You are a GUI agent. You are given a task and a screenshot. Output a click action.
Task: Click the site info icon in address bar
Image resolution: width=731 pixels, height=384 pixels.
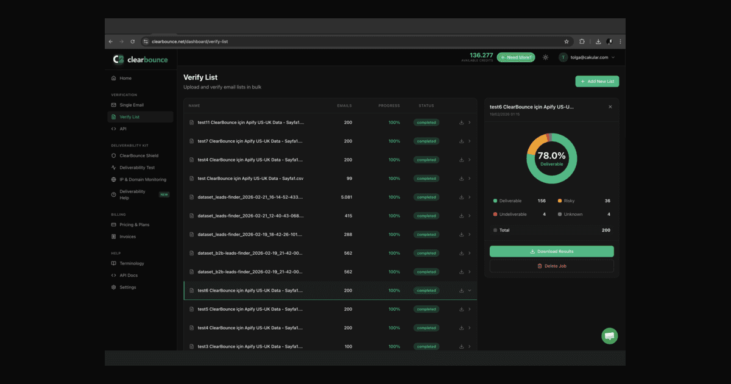point(146,41)
